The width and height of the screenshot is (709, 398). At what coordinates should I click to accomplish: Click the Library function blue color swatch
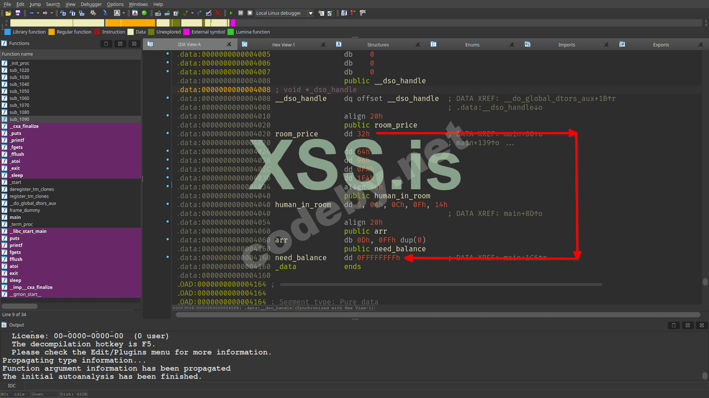coord(8,32)
